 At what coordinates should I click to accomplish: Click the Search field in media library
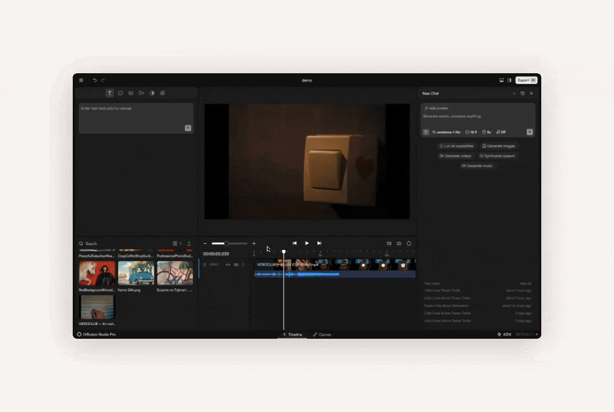[x=123, y=243]
